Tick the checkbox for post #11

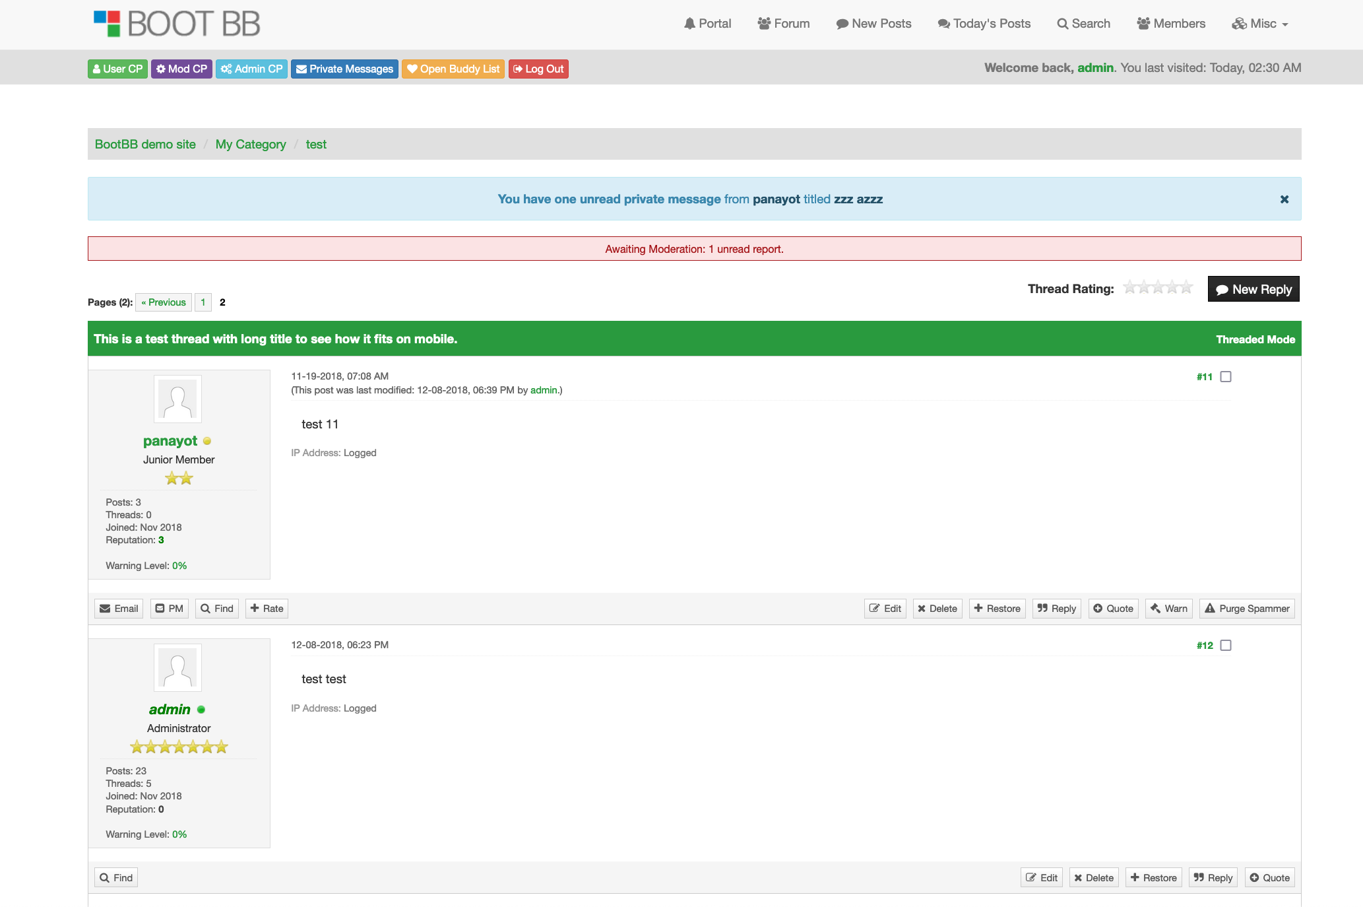pyautogui.click(x=1226, y=377)
